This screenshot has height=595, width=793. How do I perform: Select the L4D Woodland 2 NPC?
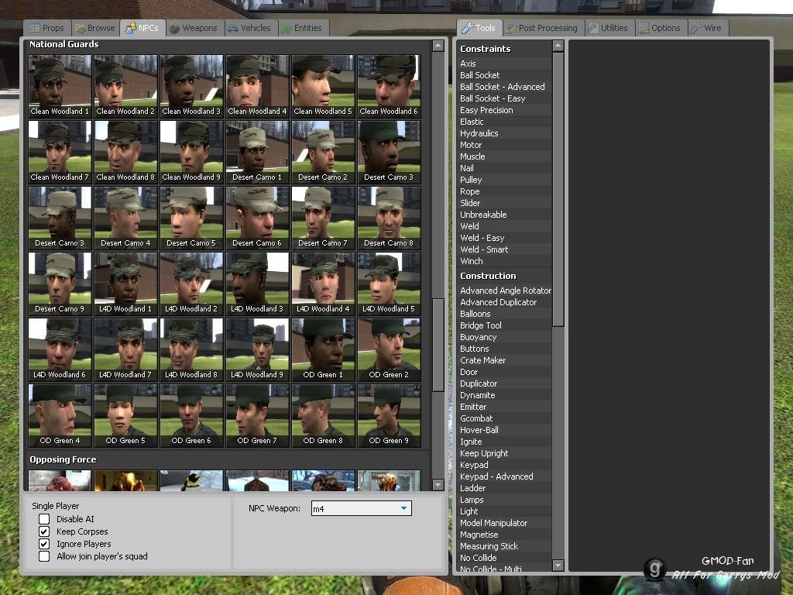tap(191, 284)
